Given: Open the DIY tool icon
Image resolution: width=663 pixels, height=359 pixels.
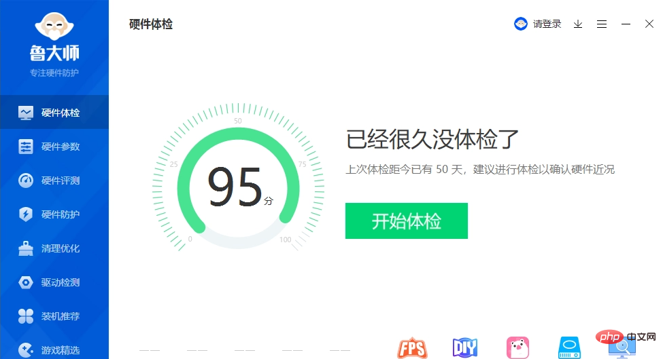Looking at the screenshot, I should pos(464,348).
